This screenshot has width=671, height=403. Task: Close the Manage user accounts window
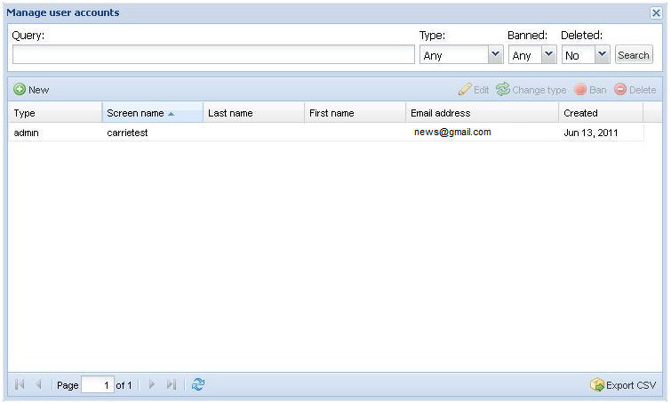[x=656, y=12]
